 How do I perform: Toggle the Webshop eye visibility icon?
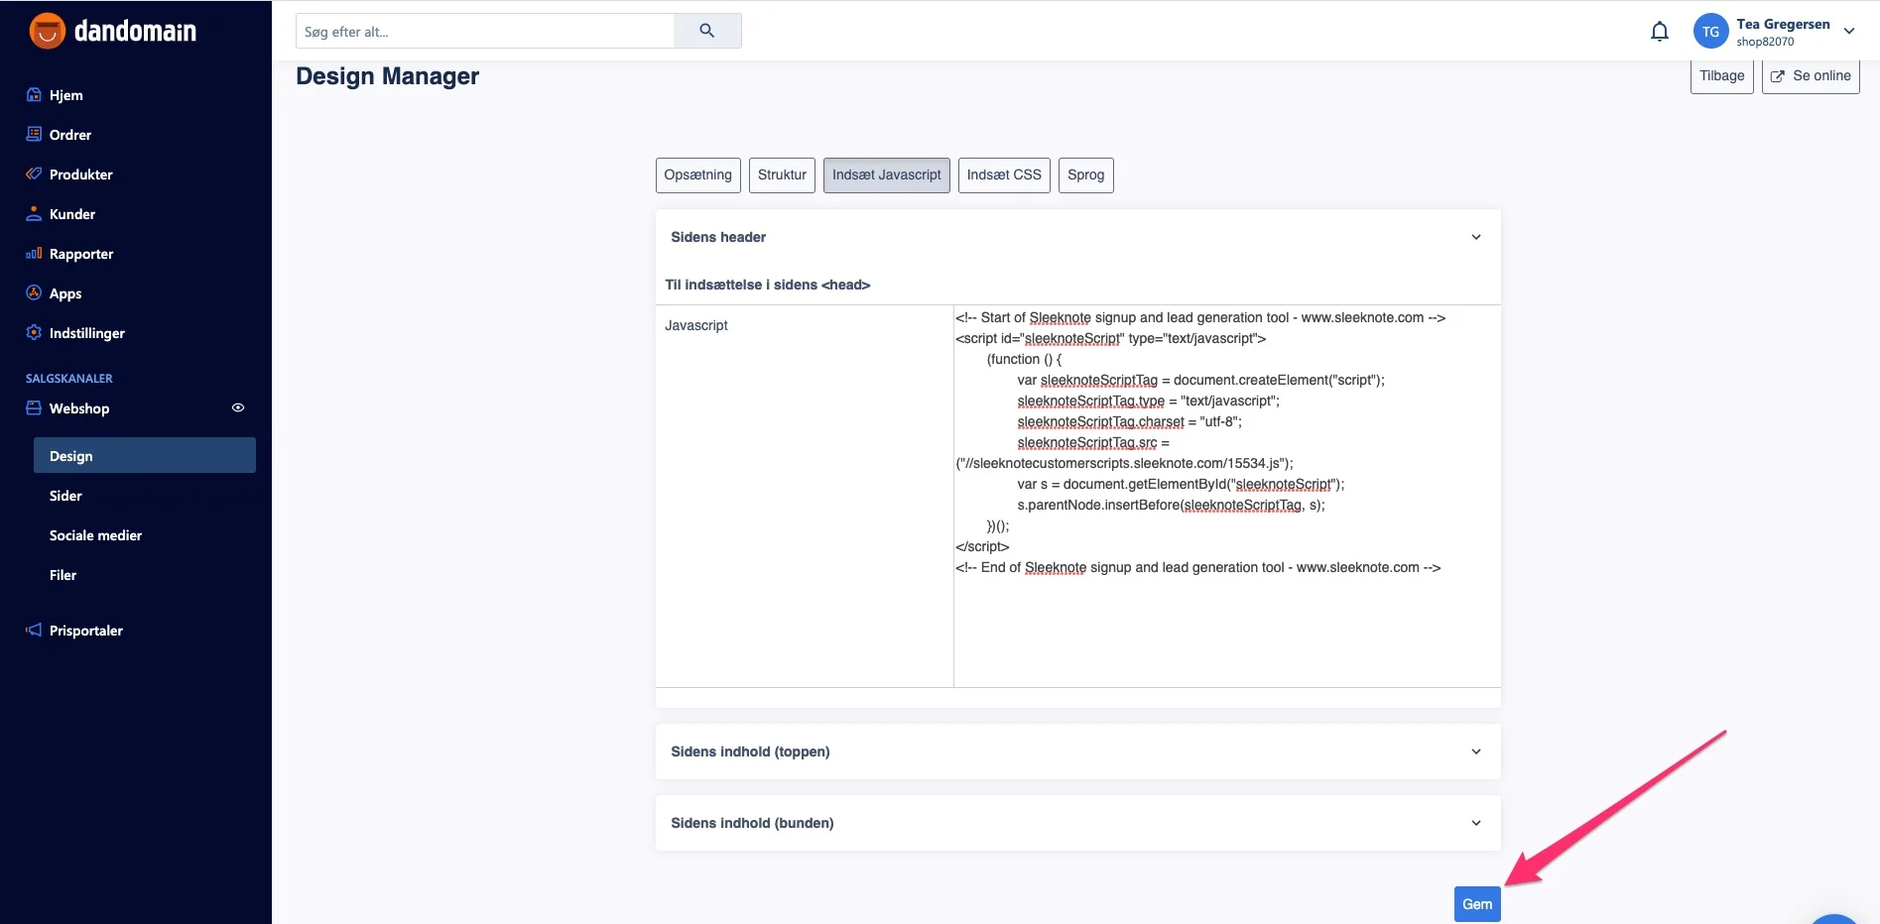[x=238, y=407]
